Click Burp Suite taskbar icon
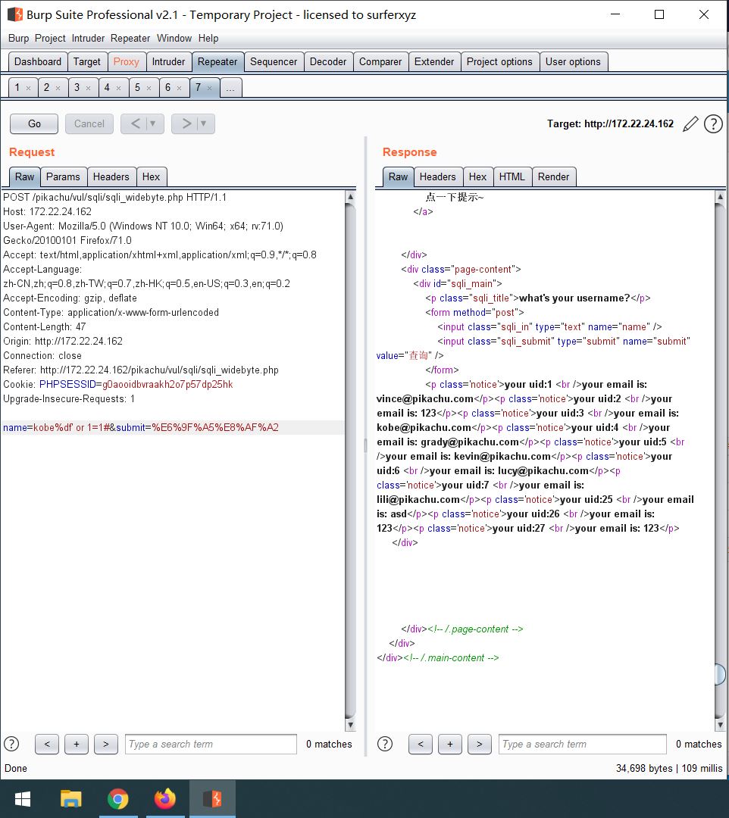This screenshot has width=729, height=818. [212, 799]
